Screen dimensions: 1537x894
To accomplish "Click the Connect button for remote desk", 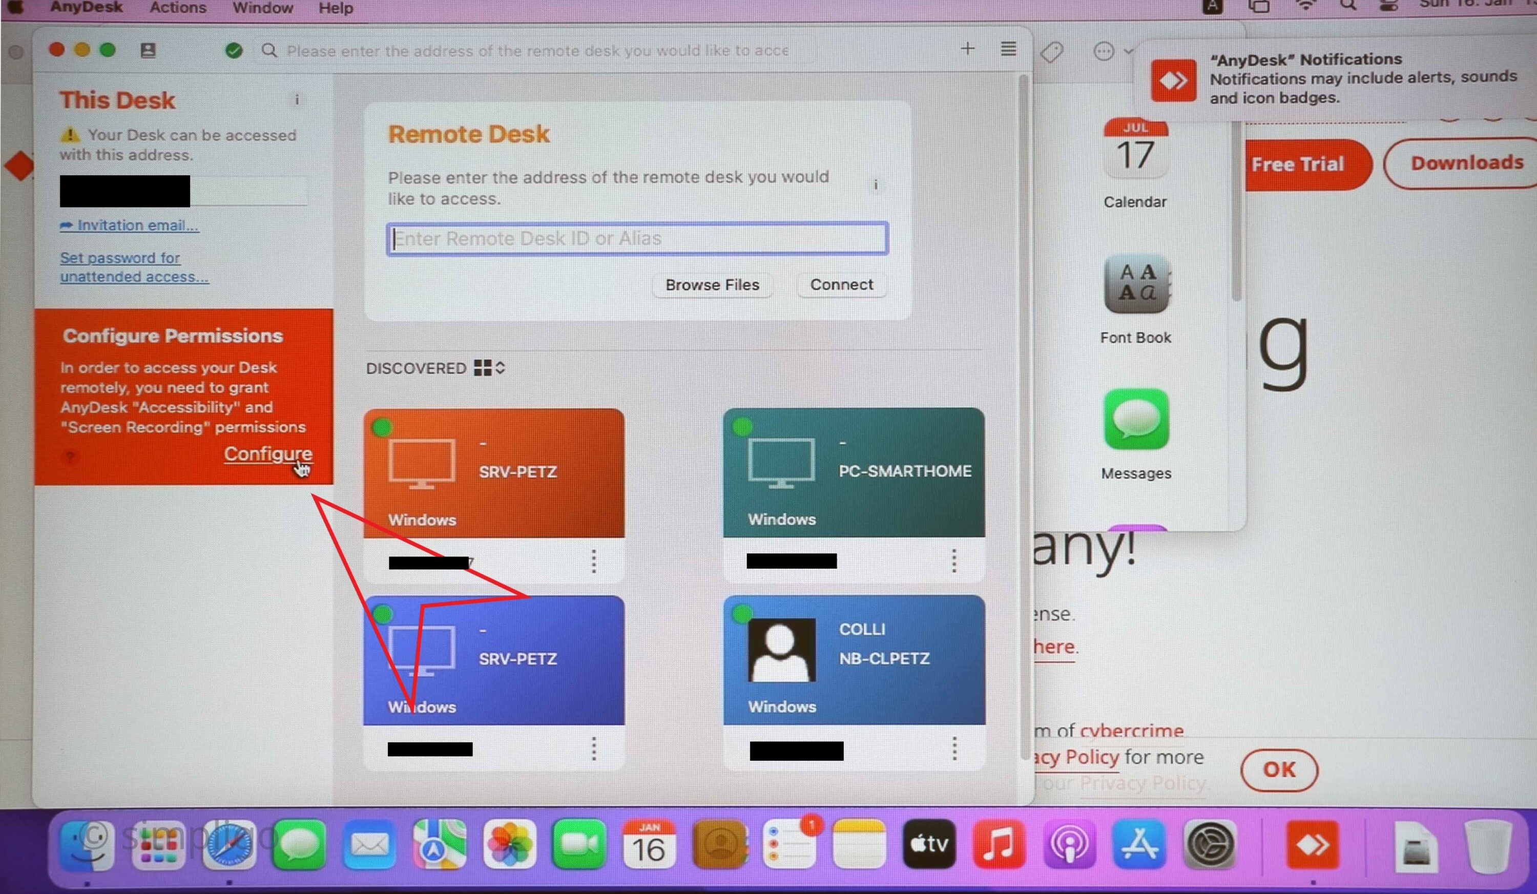I will pos(841,284).
